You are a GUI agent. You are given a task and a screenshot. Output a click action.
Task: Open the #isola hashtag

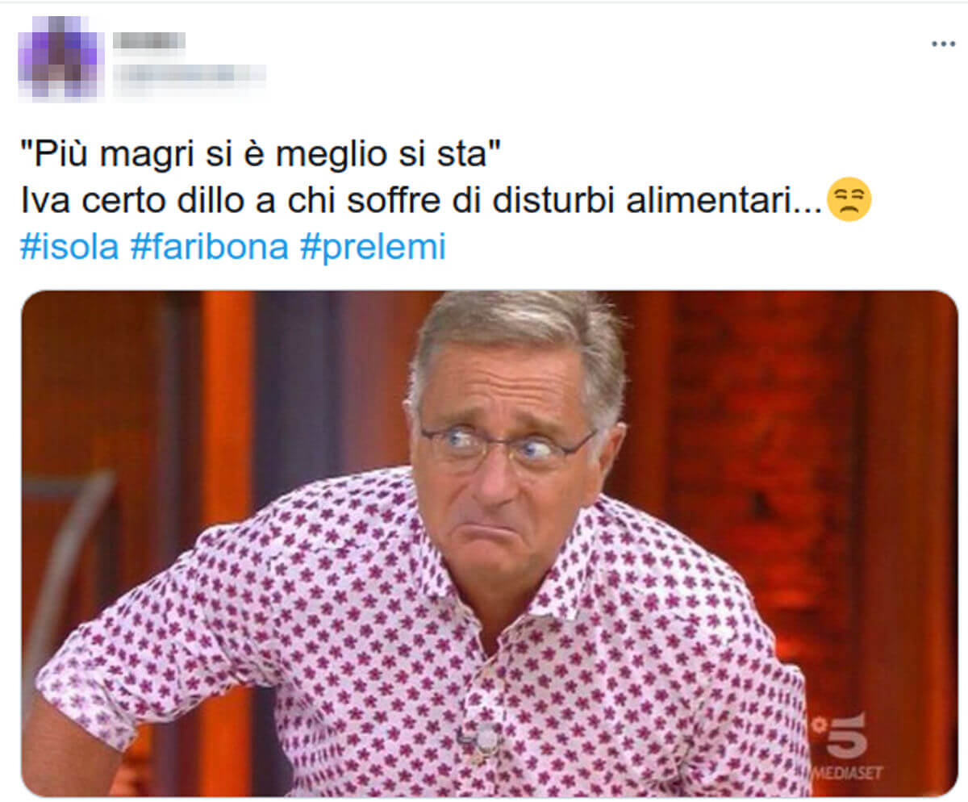point(69,247)
